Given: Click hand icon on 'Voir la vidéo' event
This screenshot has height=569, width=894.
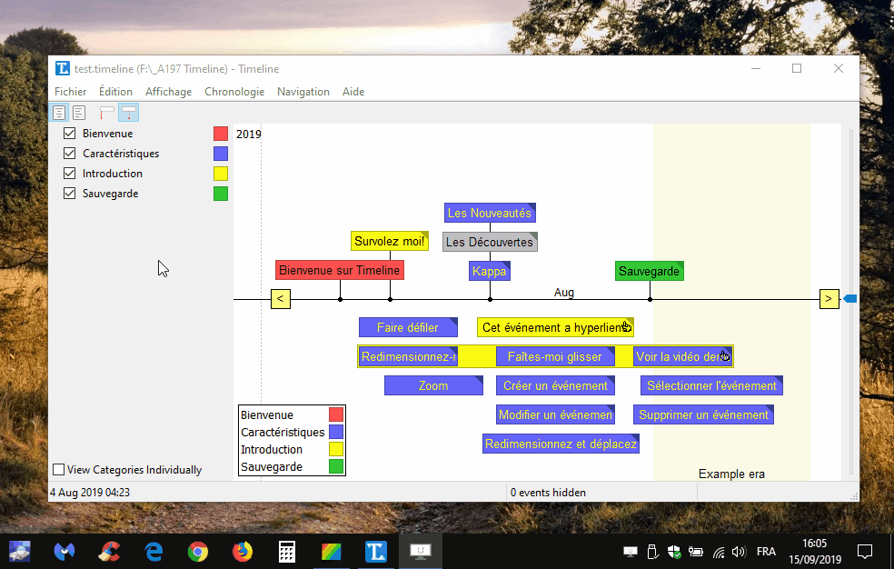Looking at the screenshot, I should 725,355.
